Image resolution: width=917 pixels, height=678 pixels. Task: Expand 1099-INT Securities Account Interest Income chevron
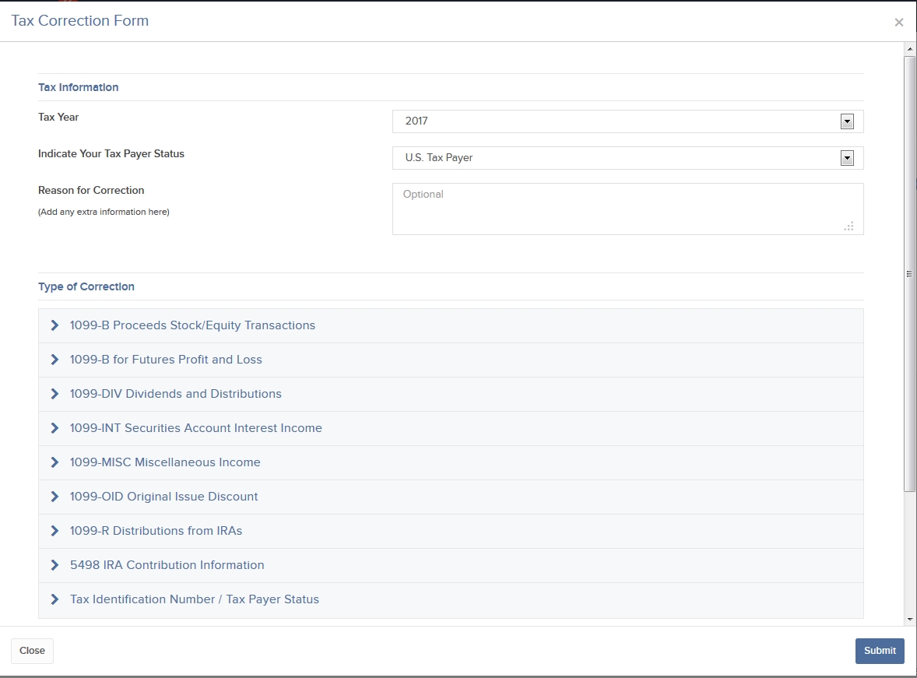coord(55,428)
